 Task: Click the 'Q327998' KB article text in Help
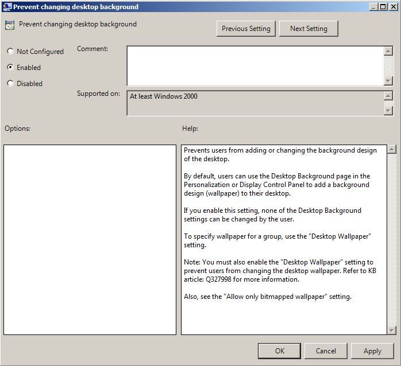[x=218, y=279]
